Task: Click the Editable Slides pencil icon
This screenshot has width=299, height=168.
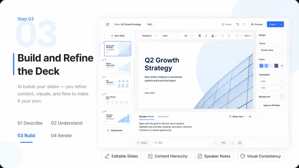Action: (x=107, y=156)
